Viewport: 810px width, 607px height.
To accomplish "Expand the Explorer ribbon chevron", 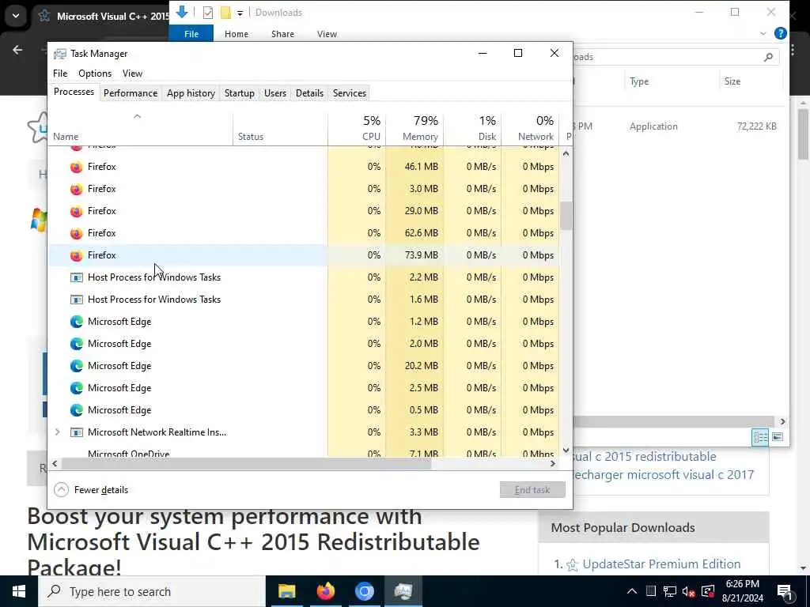I will click(x=763, y=33).
